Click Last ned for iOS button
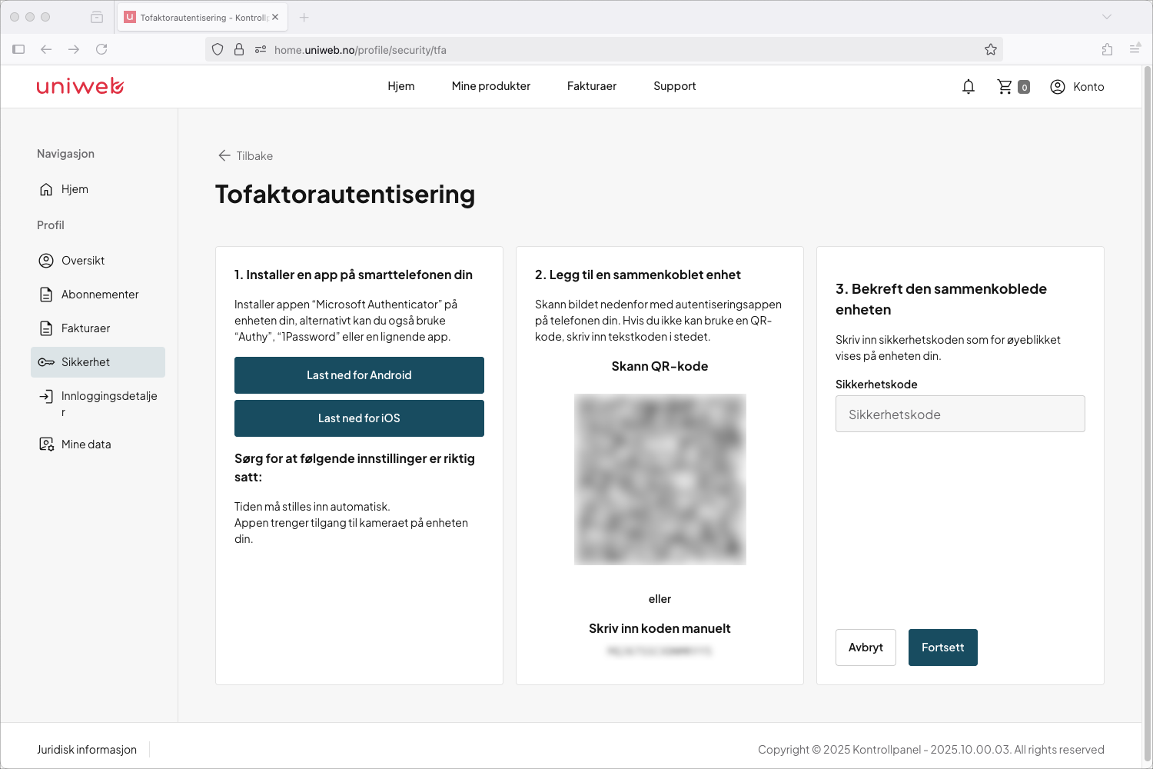The height and width of the screenshot is (769, 1153). click(x=359, y=418)
